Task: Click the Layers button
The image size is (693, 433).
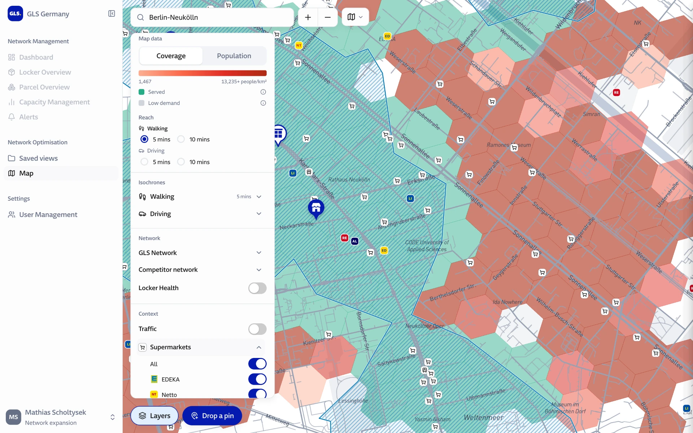Action: pos(154,416)
